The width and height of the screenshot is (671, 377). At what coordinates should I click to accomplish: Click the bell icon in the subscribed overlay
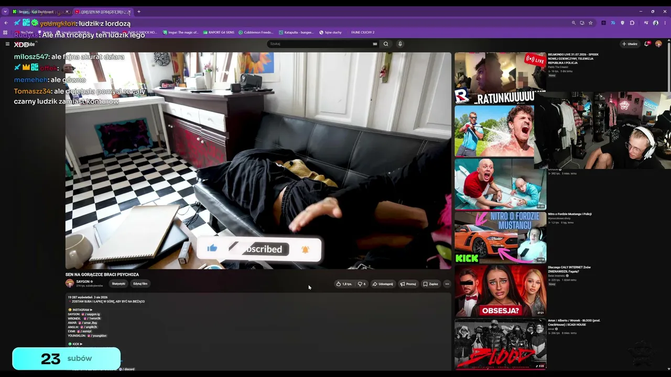pos(305,249)
